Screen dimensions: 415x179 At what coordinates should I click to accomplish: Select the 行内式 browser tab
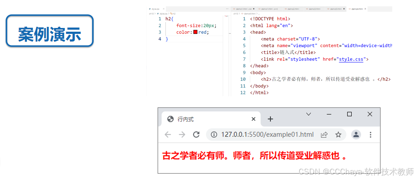pyautogui.click(x=210, y=119)
